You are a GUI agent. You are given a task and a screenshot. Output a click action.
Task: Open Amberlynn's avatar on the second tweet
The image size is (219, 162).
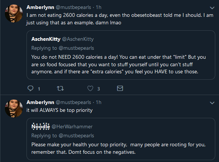[x=14, y=108]
